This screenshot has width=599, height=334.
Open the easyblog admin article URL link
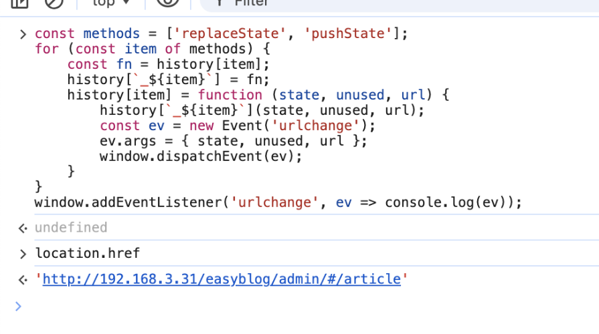point(221,279)
